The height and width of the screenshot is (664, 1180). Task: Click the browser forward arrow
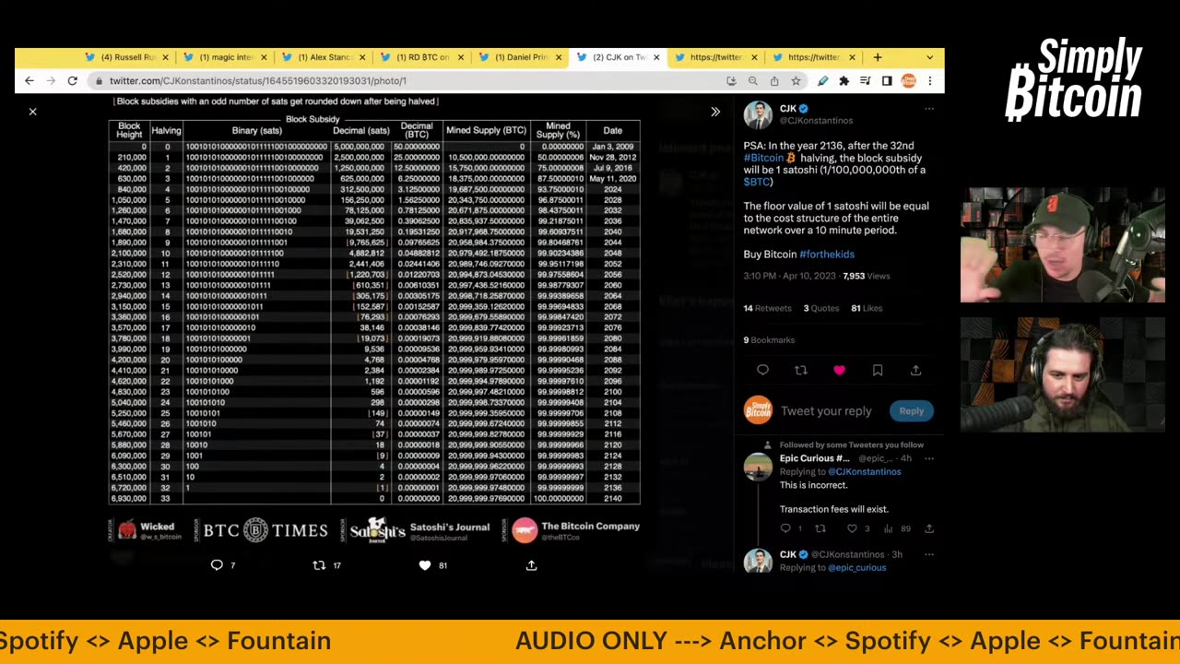pos(51,81)
